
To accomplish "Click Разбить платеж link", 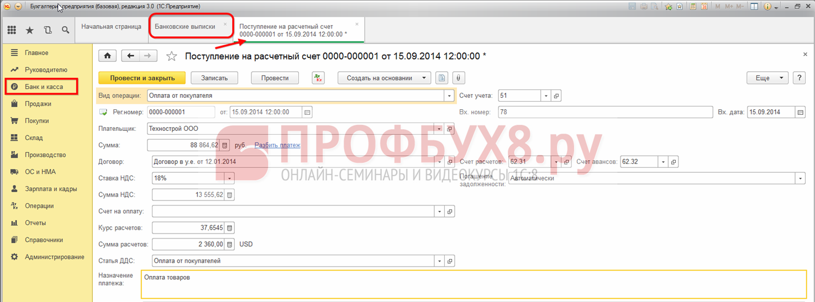I will [x=277, y=145].
